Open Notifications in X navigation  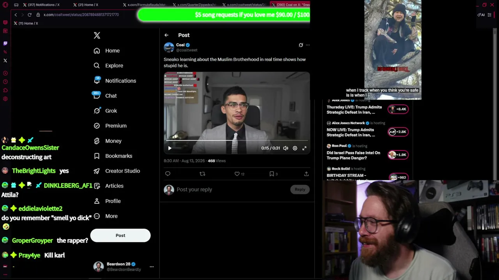click(x=115, y=81)
